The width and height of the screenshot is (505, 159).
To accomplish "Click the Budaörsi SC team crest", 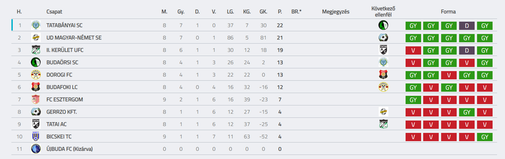I will coord(36,62).
